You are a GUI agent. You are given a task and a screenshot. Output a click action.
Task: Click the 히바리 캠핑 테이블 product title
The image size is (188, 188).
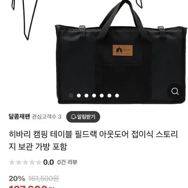click(x=93, y=140)
